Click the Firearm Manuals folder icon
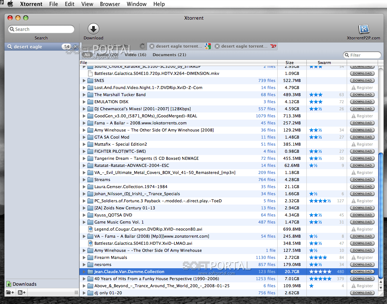This screenshot has width=387, height=304. pos(90,257)
